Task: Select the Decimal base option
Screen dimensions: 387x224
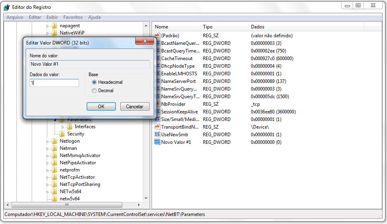Action: coord(95,91)
